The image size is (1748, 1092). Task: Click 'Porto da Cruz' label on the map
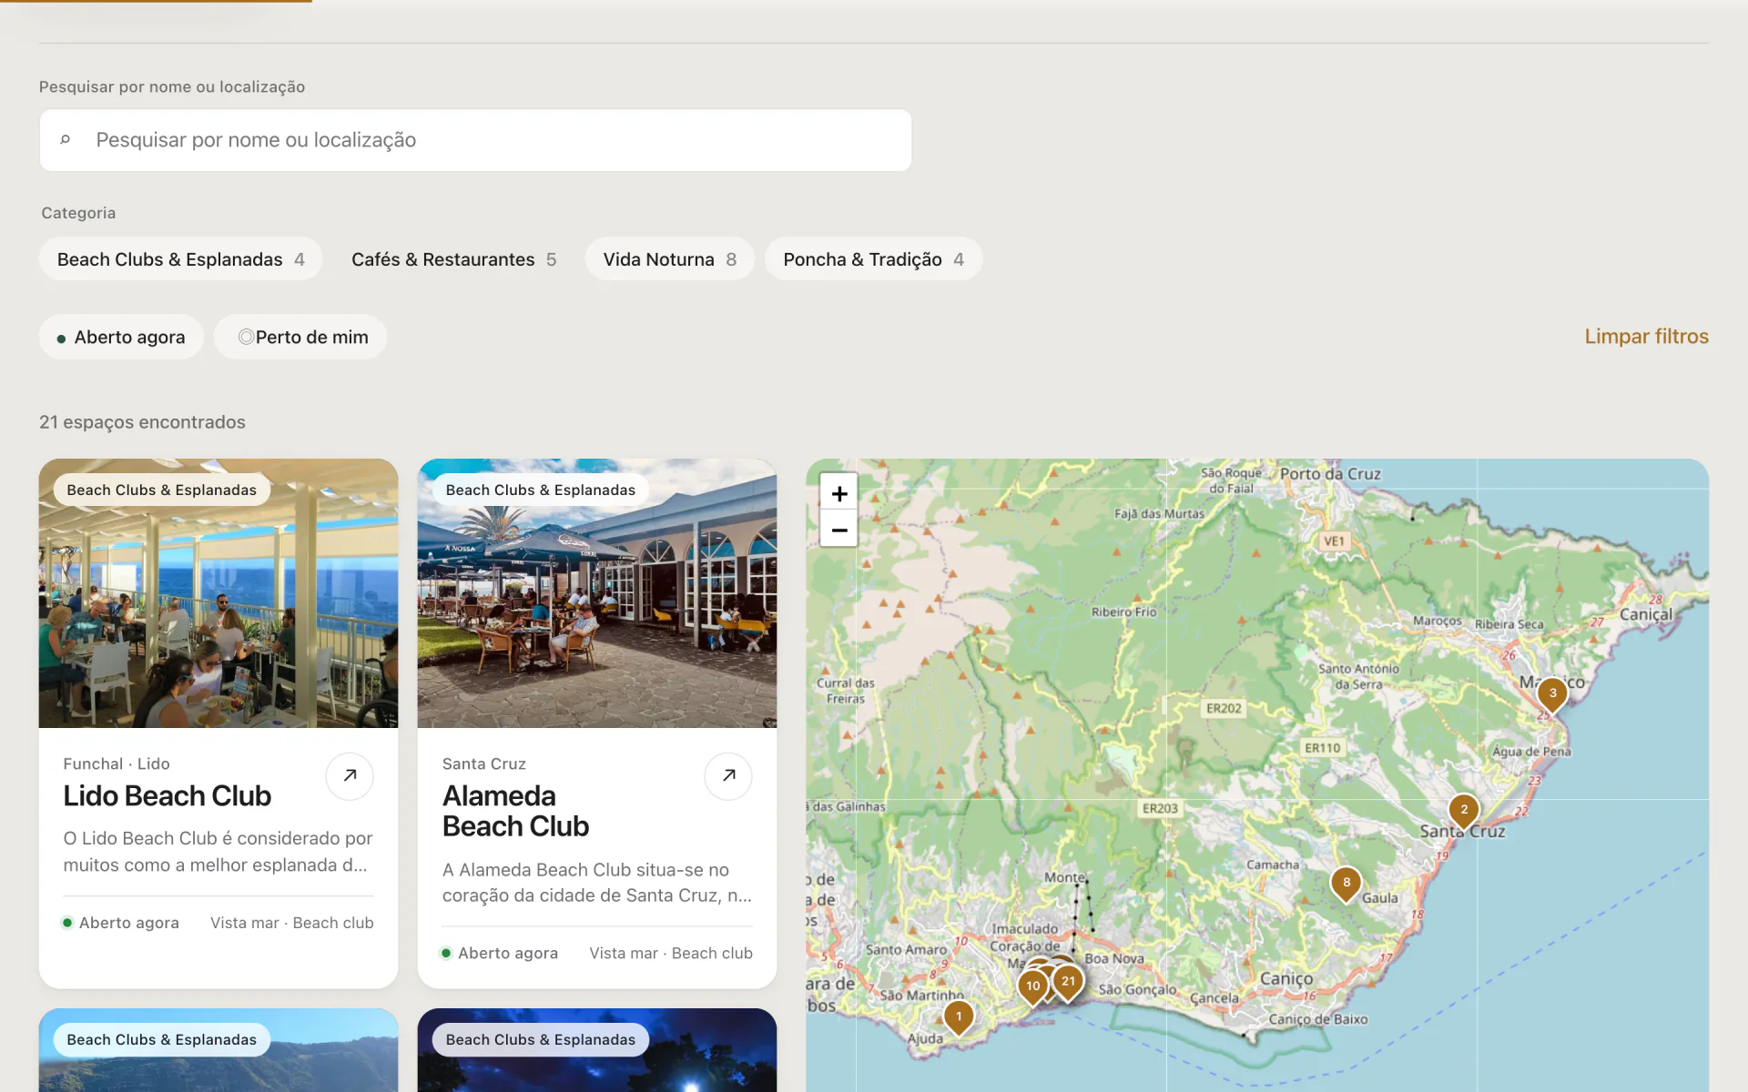1330,474
